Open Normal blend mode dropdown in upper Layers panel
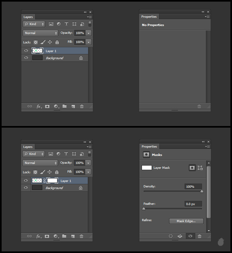 coord(40,33)
